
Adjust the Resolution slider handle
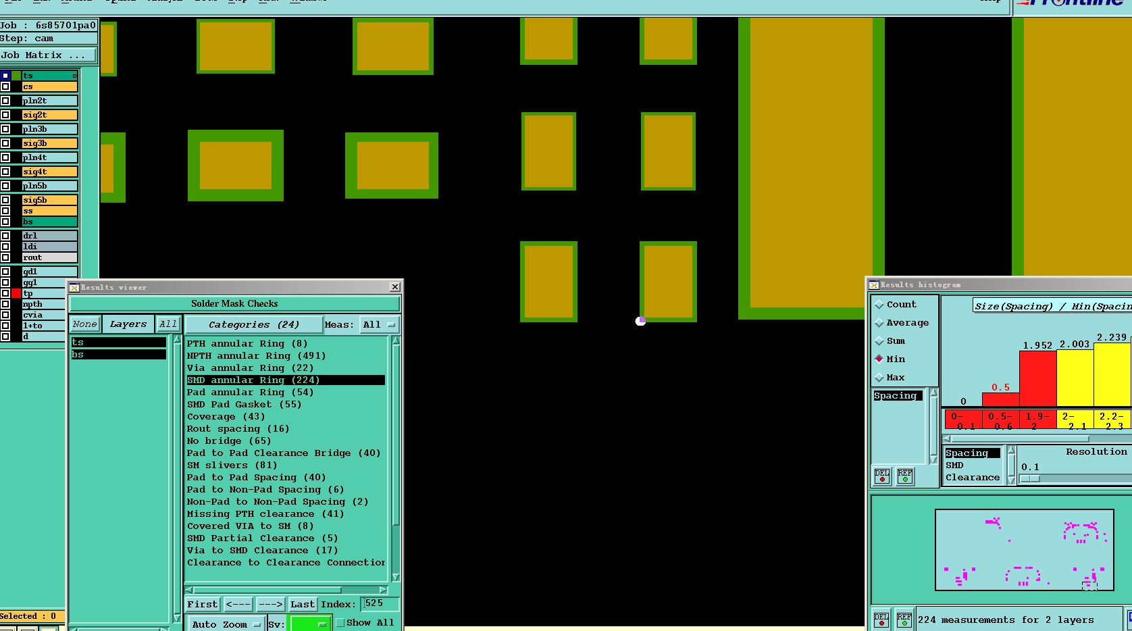point(1030,479)
